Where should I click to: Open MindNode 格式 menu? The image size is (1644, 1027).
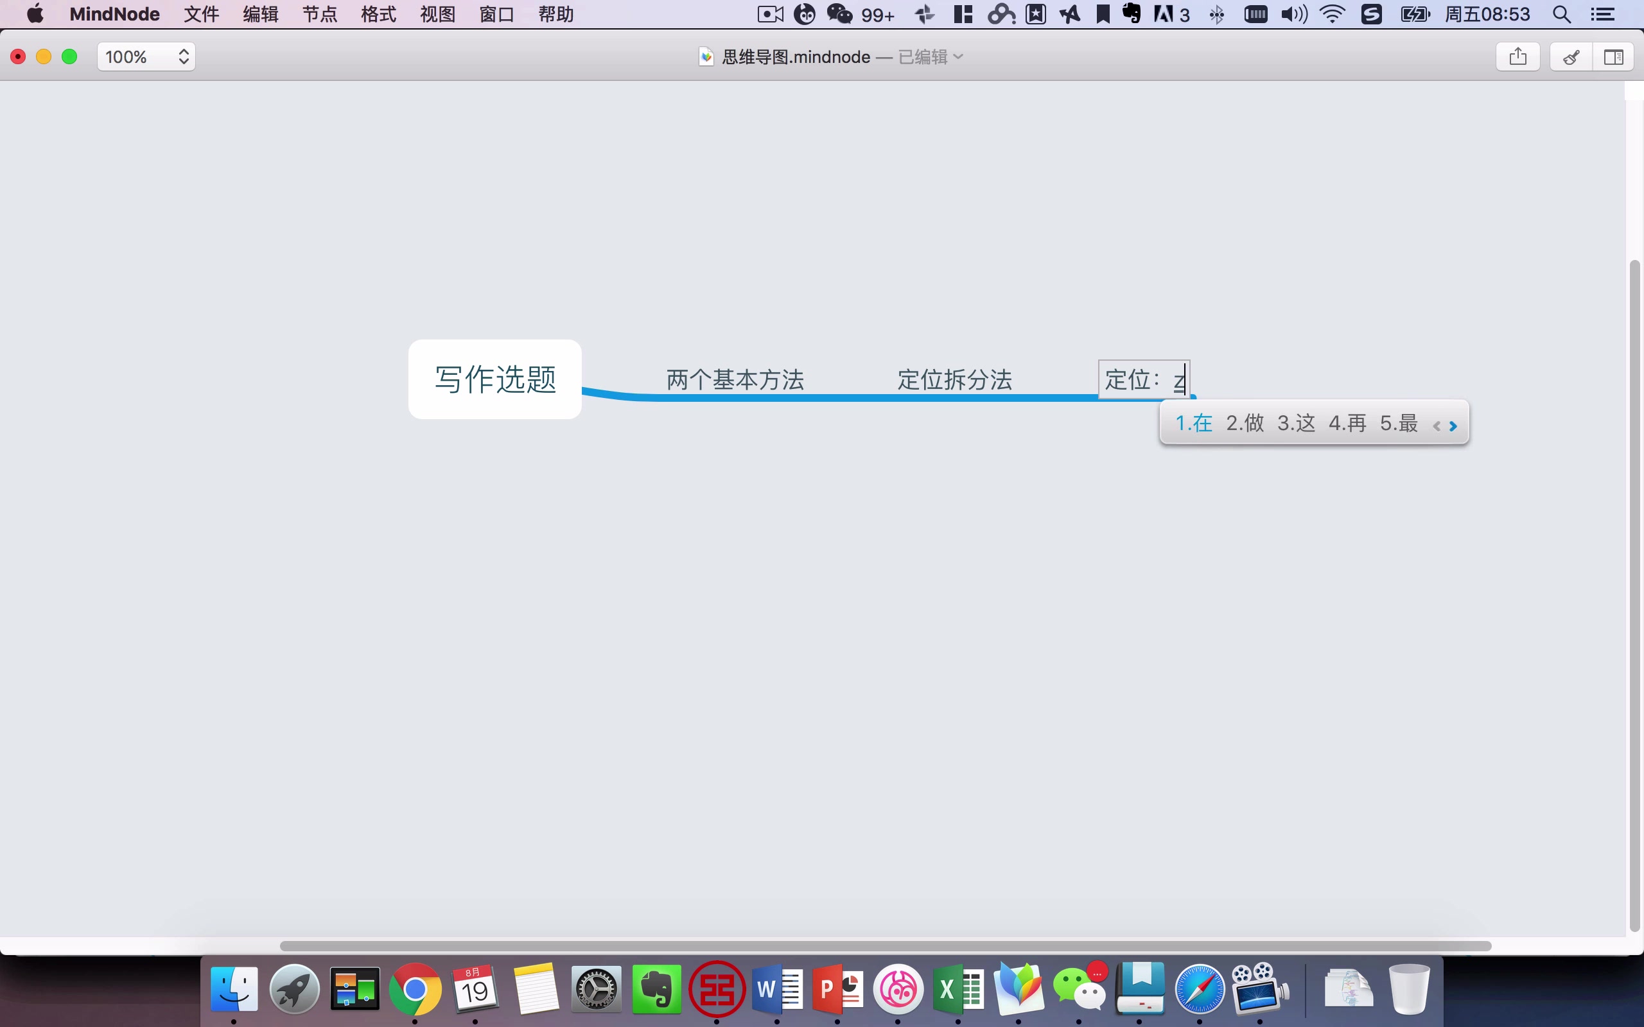pyautogui.click(x=379, y=13)
